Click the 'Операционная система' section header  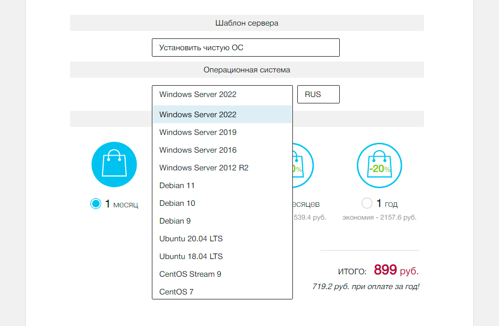[247, 70]
